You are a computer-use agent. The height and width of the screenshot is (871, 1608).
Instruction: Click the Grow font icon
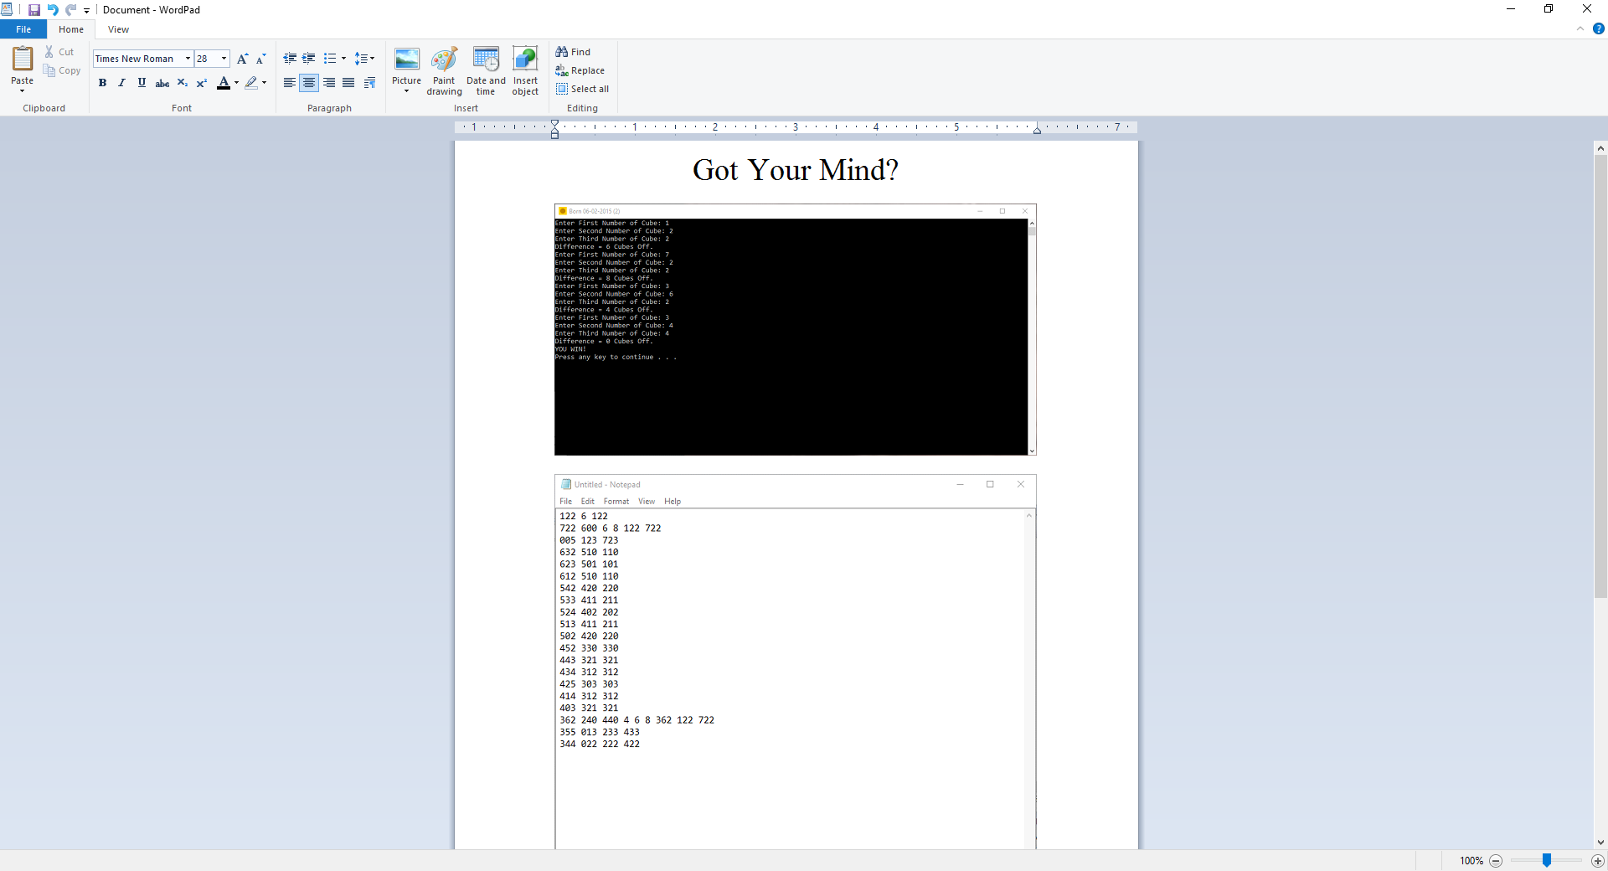pyautogui.click(x=242, y=59)
